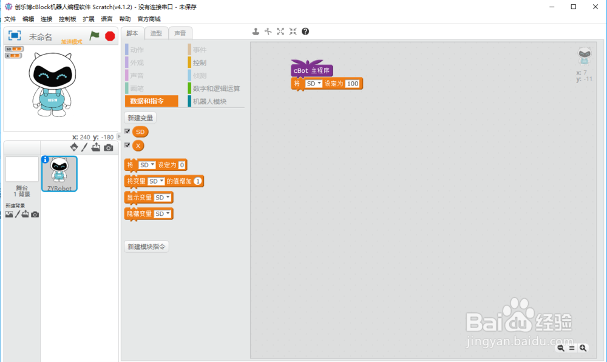The height and width of the screenshot is (362, 607).
Task: Switch to the 造型 tab
Action: [x=155, y=33]
